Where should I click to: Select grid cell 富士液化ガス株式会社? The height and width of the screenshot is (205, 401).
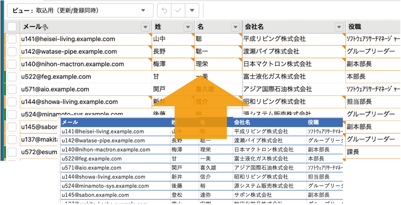coord(294,77)
